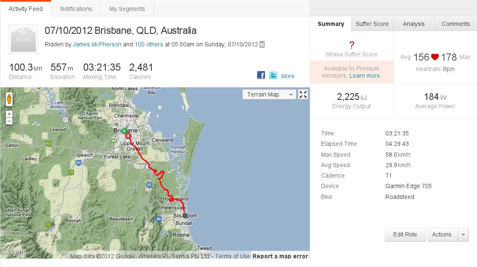Screen dimensions: 477x267
Task: Open the Comments tab
Action: tap(456, 24)
